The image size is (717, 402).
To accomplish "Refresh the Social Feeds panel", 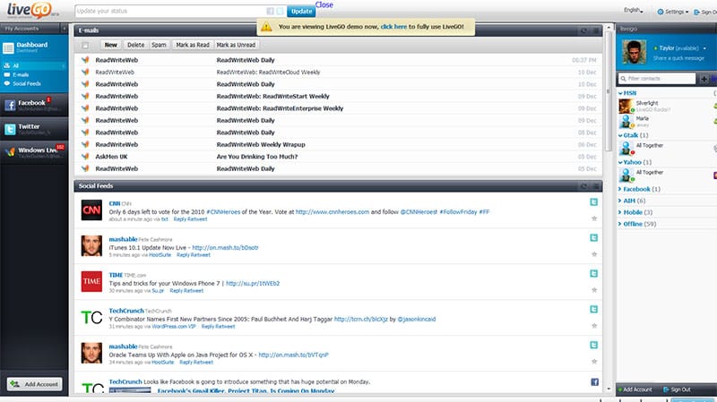I will [x=583, y=185].
